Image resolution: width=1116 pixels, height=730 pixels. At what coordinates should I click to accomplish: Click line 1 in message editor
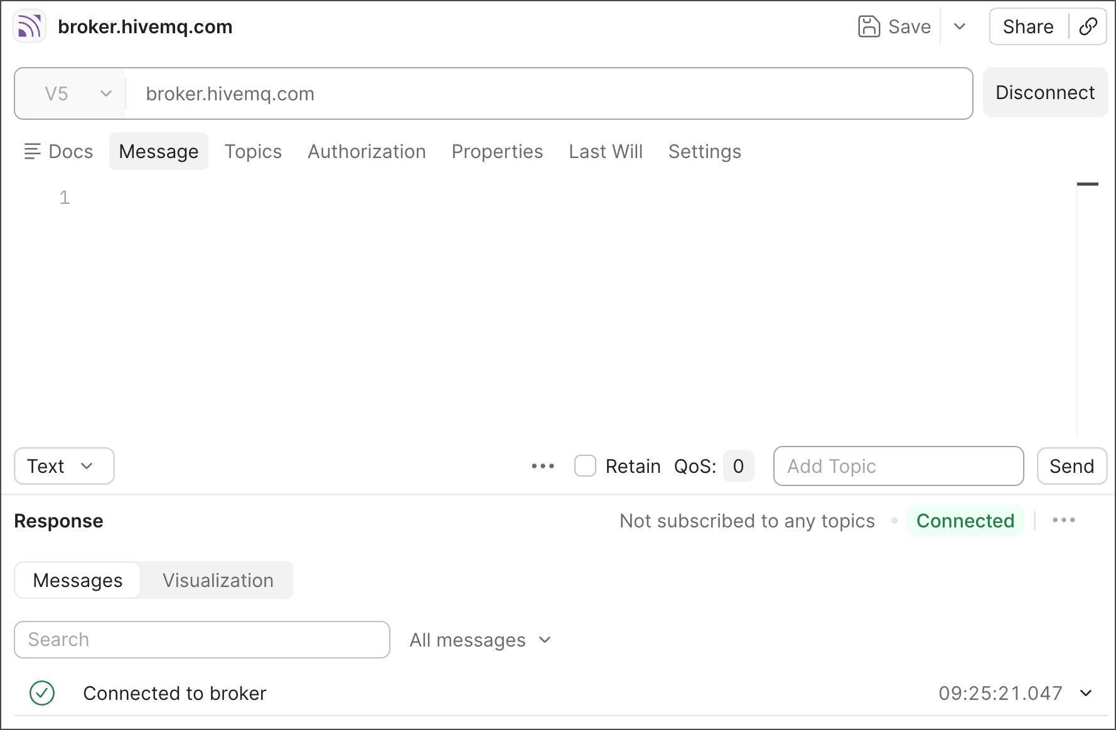(65, 198)
